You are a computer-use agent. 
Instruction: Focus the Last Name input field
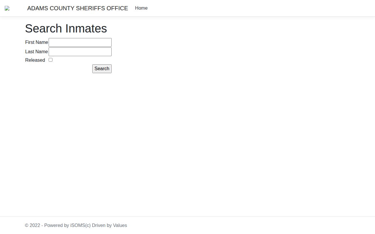pos(80,52)
